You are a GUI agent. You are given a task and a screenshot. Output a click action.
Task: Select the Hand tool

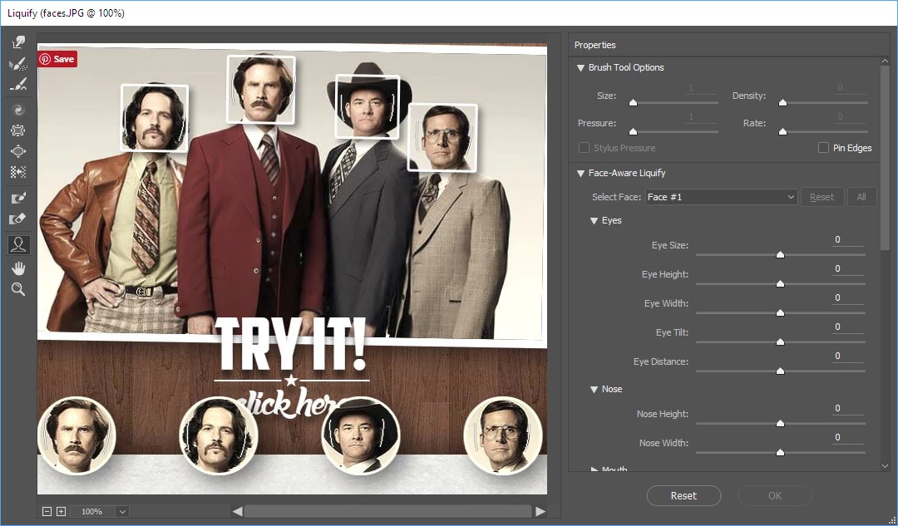click(18, 268)
